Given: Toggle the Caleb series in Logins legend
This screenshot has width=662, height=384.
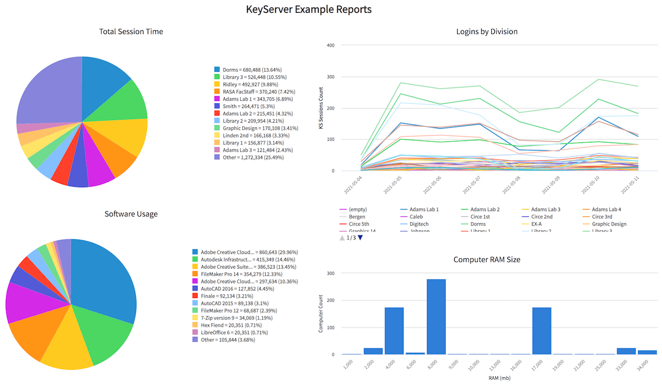Looking at the screenshot, I should (x=416, y=217).
